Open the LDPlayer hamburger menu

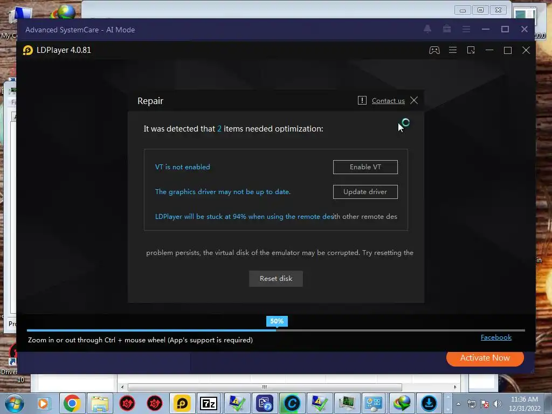(x=453, y=50)
